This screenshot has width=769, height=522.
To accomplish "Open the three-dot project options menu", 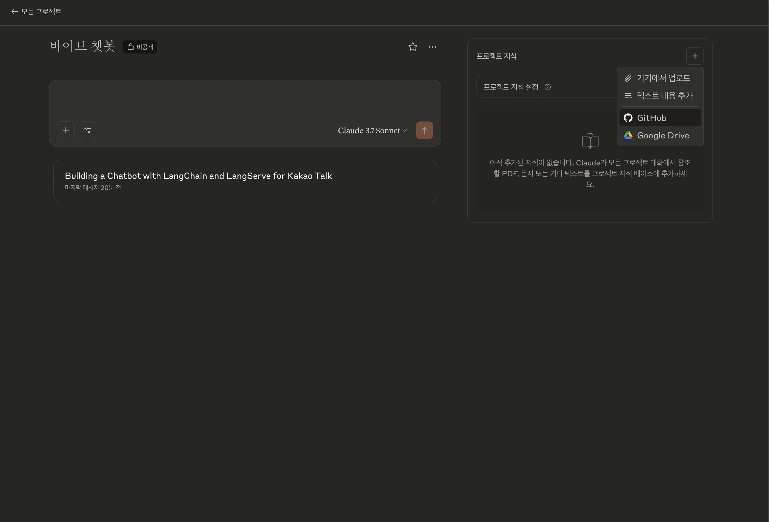I will click(x=432, y=47).
